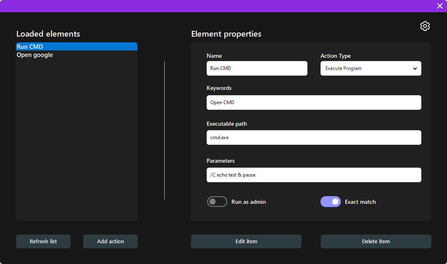Enable the Run as admin toggle

tap(217, 201)
